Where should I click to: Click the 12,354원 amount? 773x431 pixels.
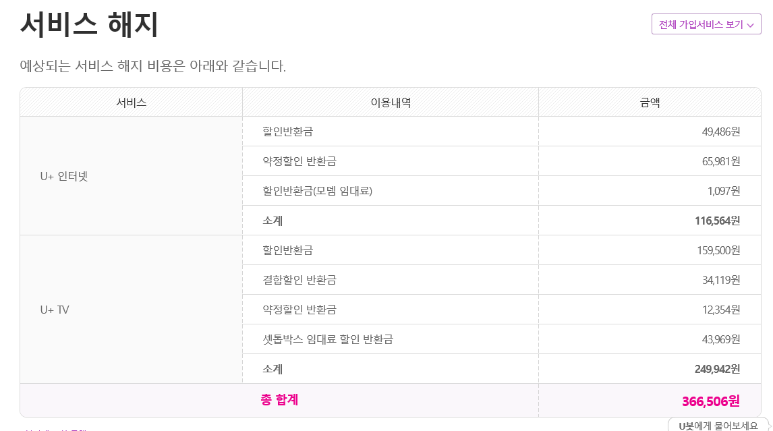point(720,310)
